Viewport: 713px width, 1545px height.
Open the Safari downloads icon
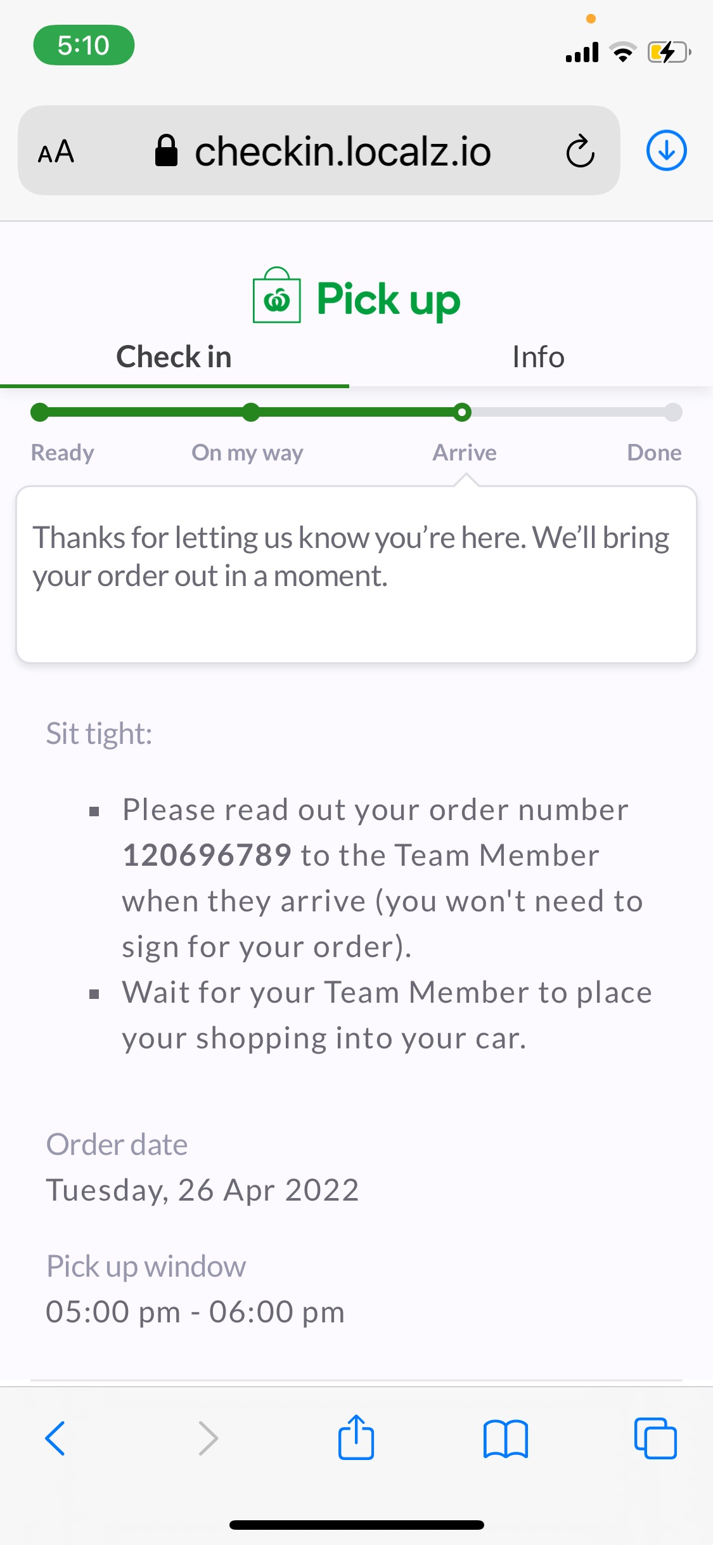click(x=666, y=151)
